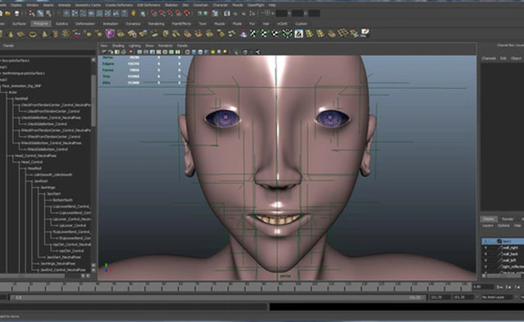Image resolution: width=524 pixels, height=322 pixels.
Task: Click the red-and-white sculpt tool shelf icon
Action: pyautogui.click(x=365, y=33)
